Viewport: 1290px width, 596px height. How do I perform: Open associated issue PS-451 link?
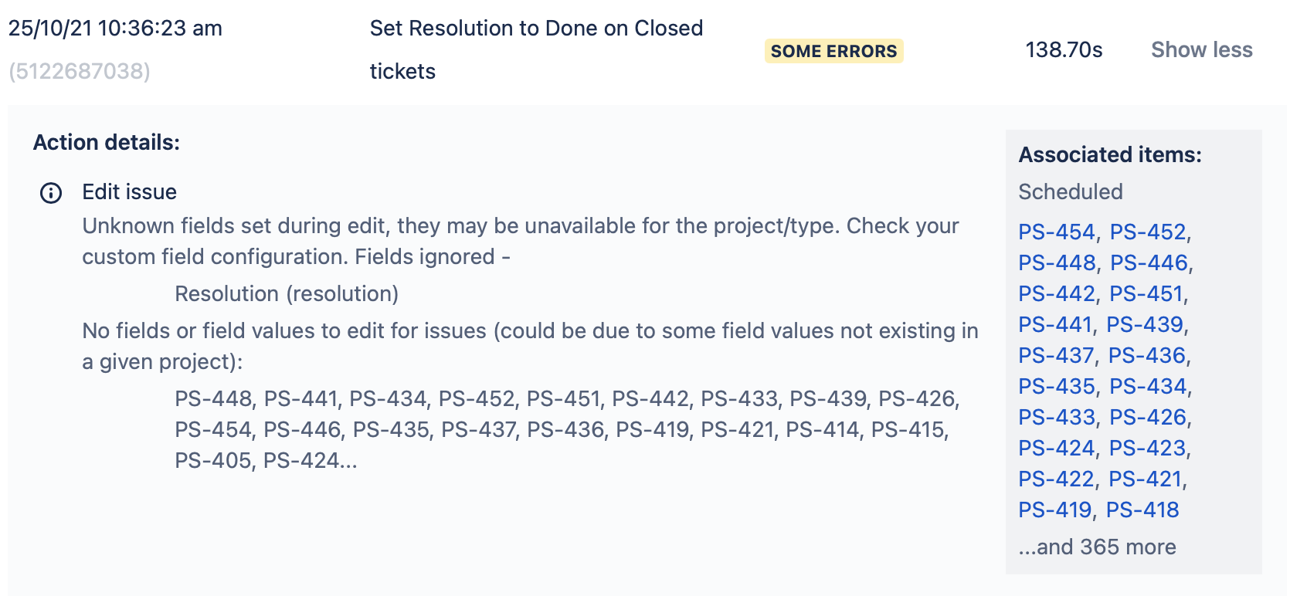click(1146, 293)
